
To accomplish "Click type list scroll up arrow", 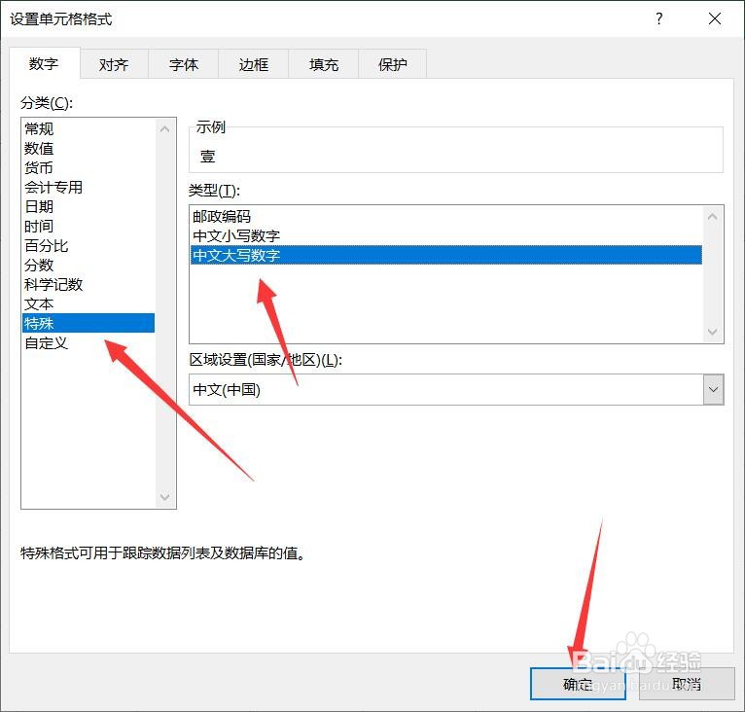I will (x=712, y=217).
